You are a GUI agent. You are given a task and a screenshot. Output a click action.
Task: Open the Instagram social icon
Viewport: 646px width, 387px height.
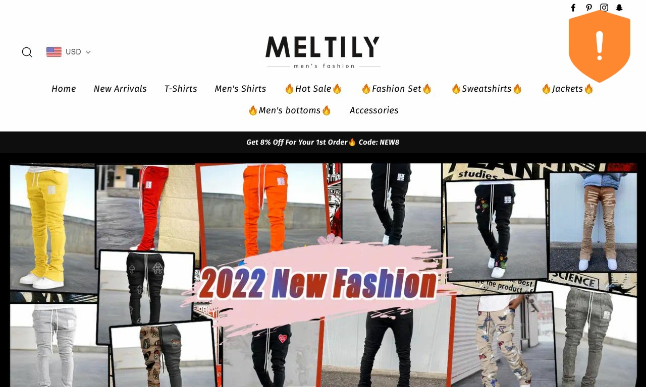tap(604, 8)
